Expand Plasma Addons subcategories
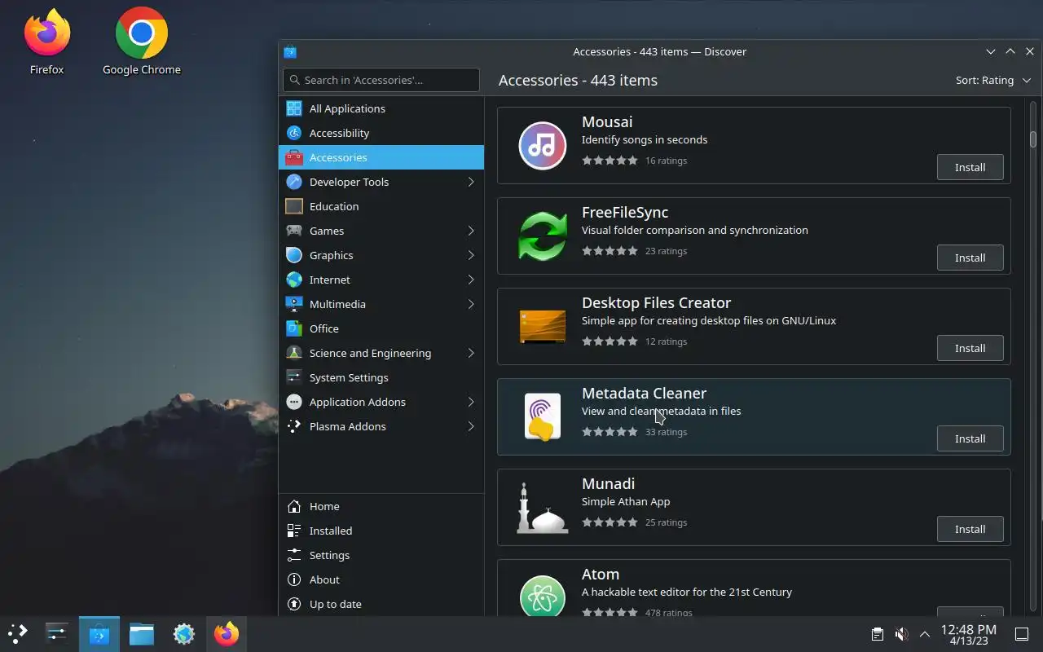The width and height of the screenshot is (1043, 652). [471, 426]
